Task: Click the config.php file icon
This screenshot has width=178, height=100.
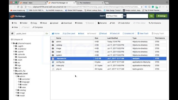Action: click(x=53, y=62)
